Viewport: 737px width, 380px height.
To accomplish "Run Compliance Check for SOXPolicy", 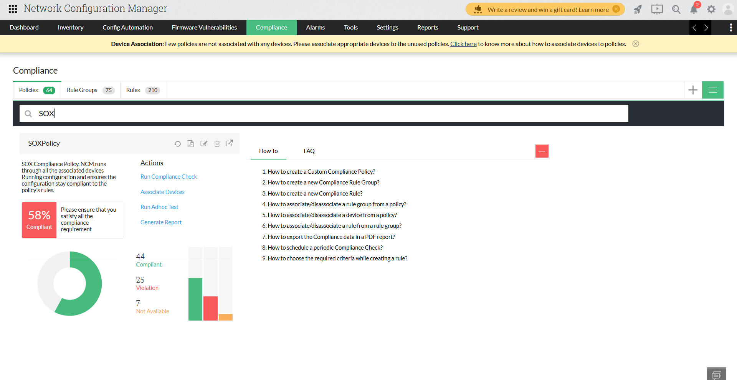I will pyautogui.click(x=169, y=177).
